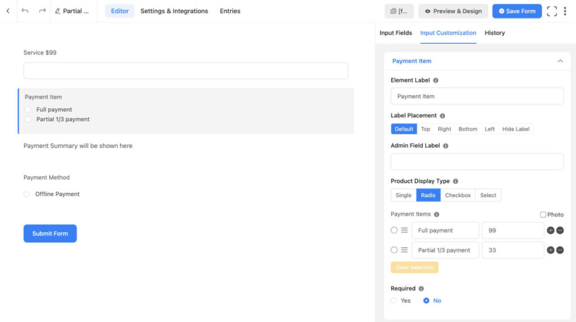This screenshot has height=322, width=576.
Task: Collapse the Payment Item section chevron
Action: pos(560,61)
